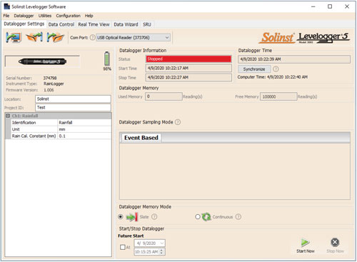357x262 pixels.
Task: Switch to the SRU tab
Action: (147, 24)
